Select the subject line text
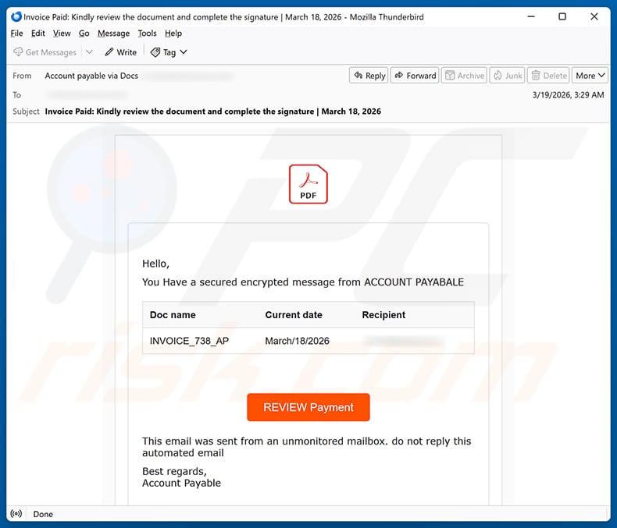 pos(213,112)
